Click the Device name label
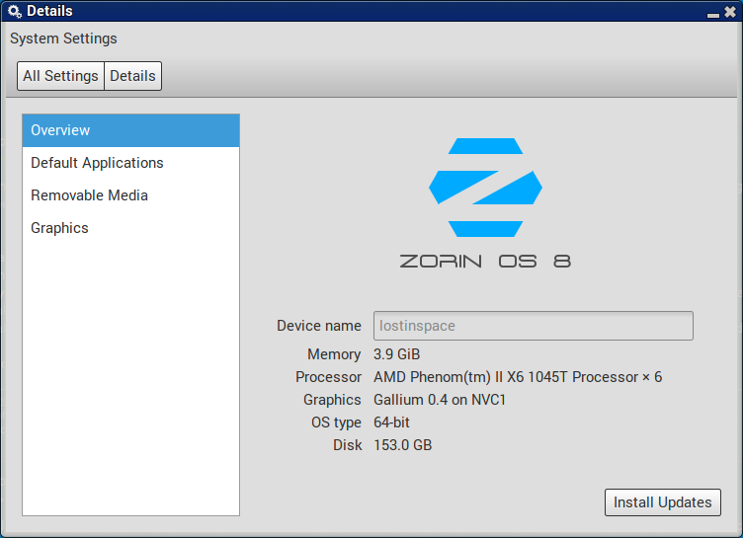This screenshot has height=538, width=743. (318, 326)
